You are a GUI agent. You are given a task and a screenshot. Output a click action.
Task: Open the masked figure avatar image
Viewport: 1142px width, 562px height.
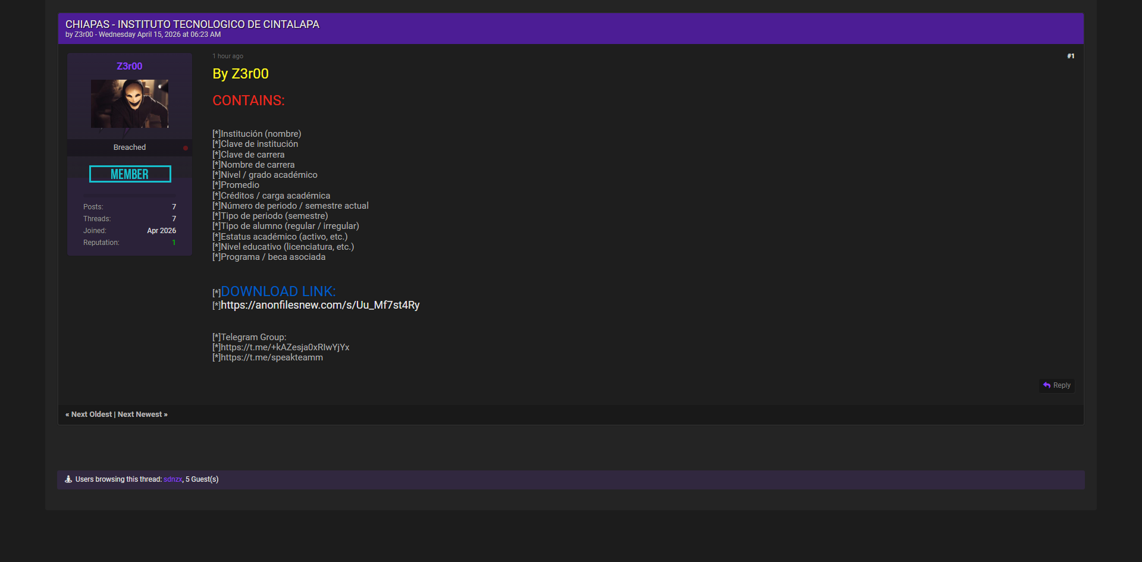130,103
